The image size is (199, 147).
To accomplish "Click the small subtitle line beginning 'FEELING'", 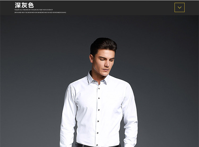I will 34,10.
